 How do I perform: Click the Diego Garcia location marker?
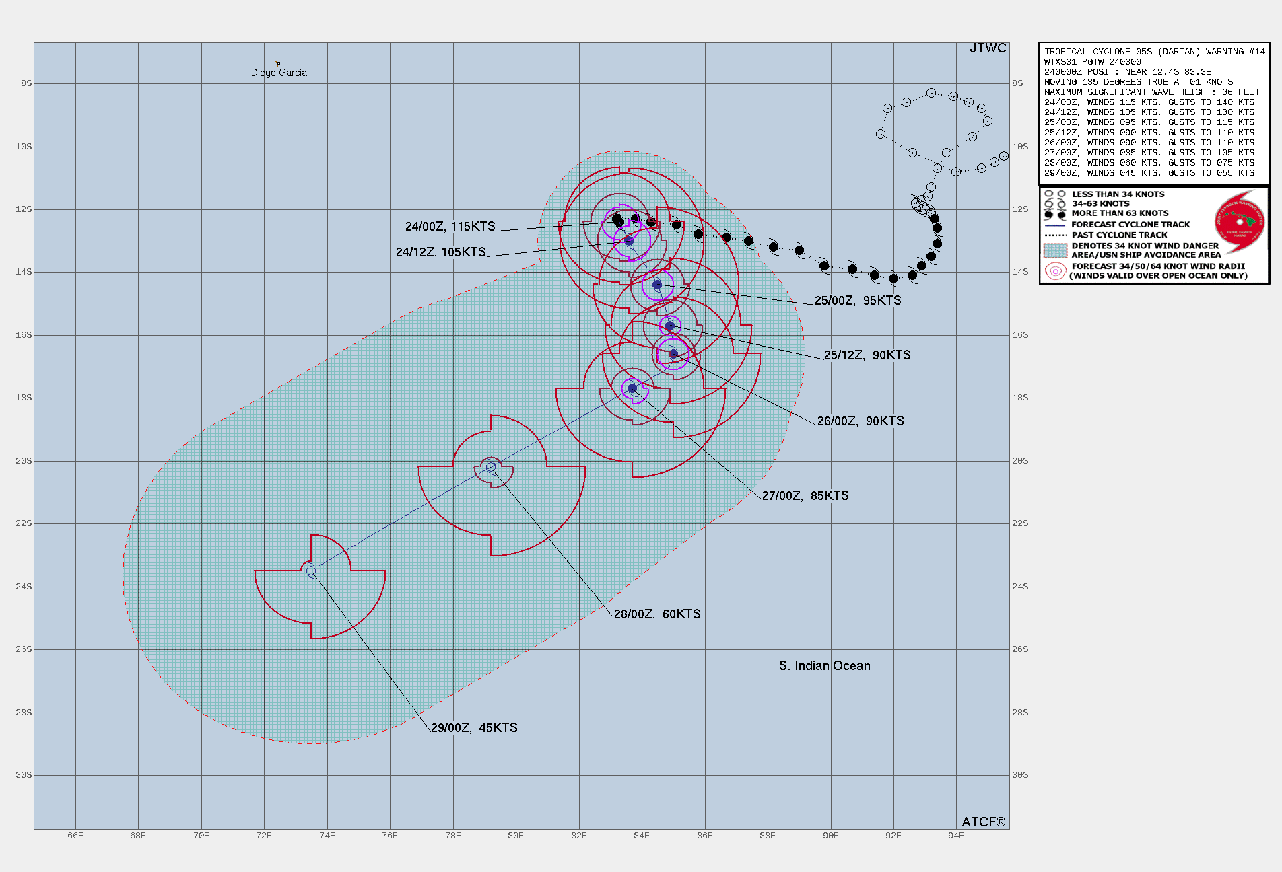pos(277,63)
